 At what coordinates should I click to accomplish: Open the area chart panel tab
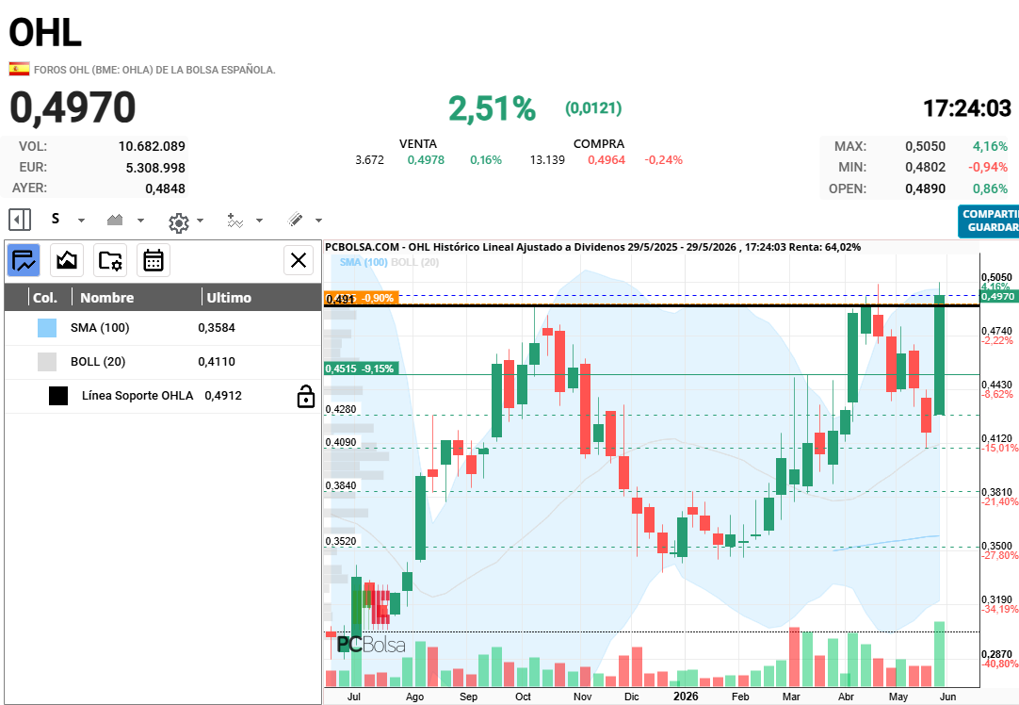67,261
